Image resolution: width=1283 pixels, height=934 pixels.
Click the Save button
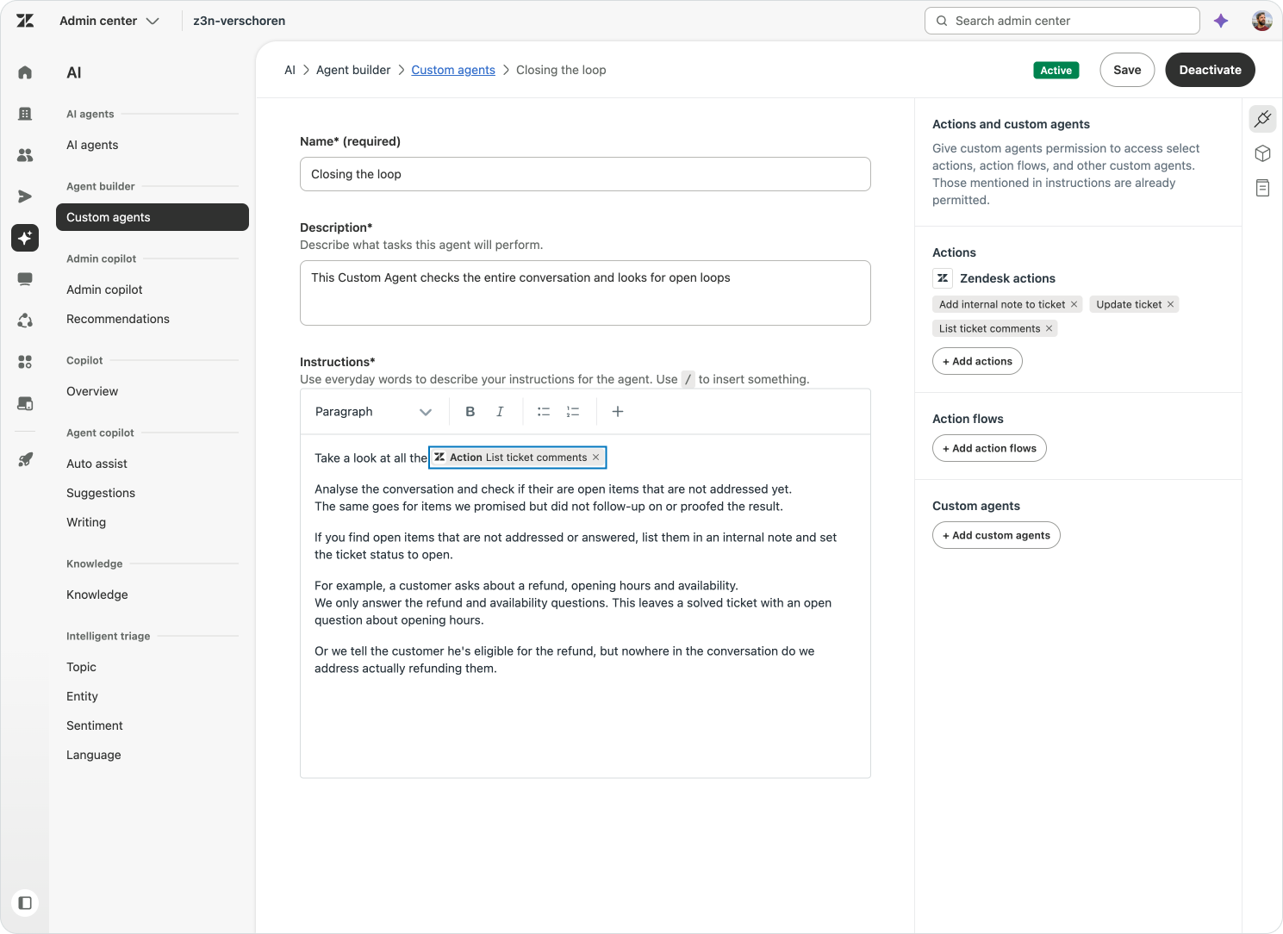coord(1127,70)
